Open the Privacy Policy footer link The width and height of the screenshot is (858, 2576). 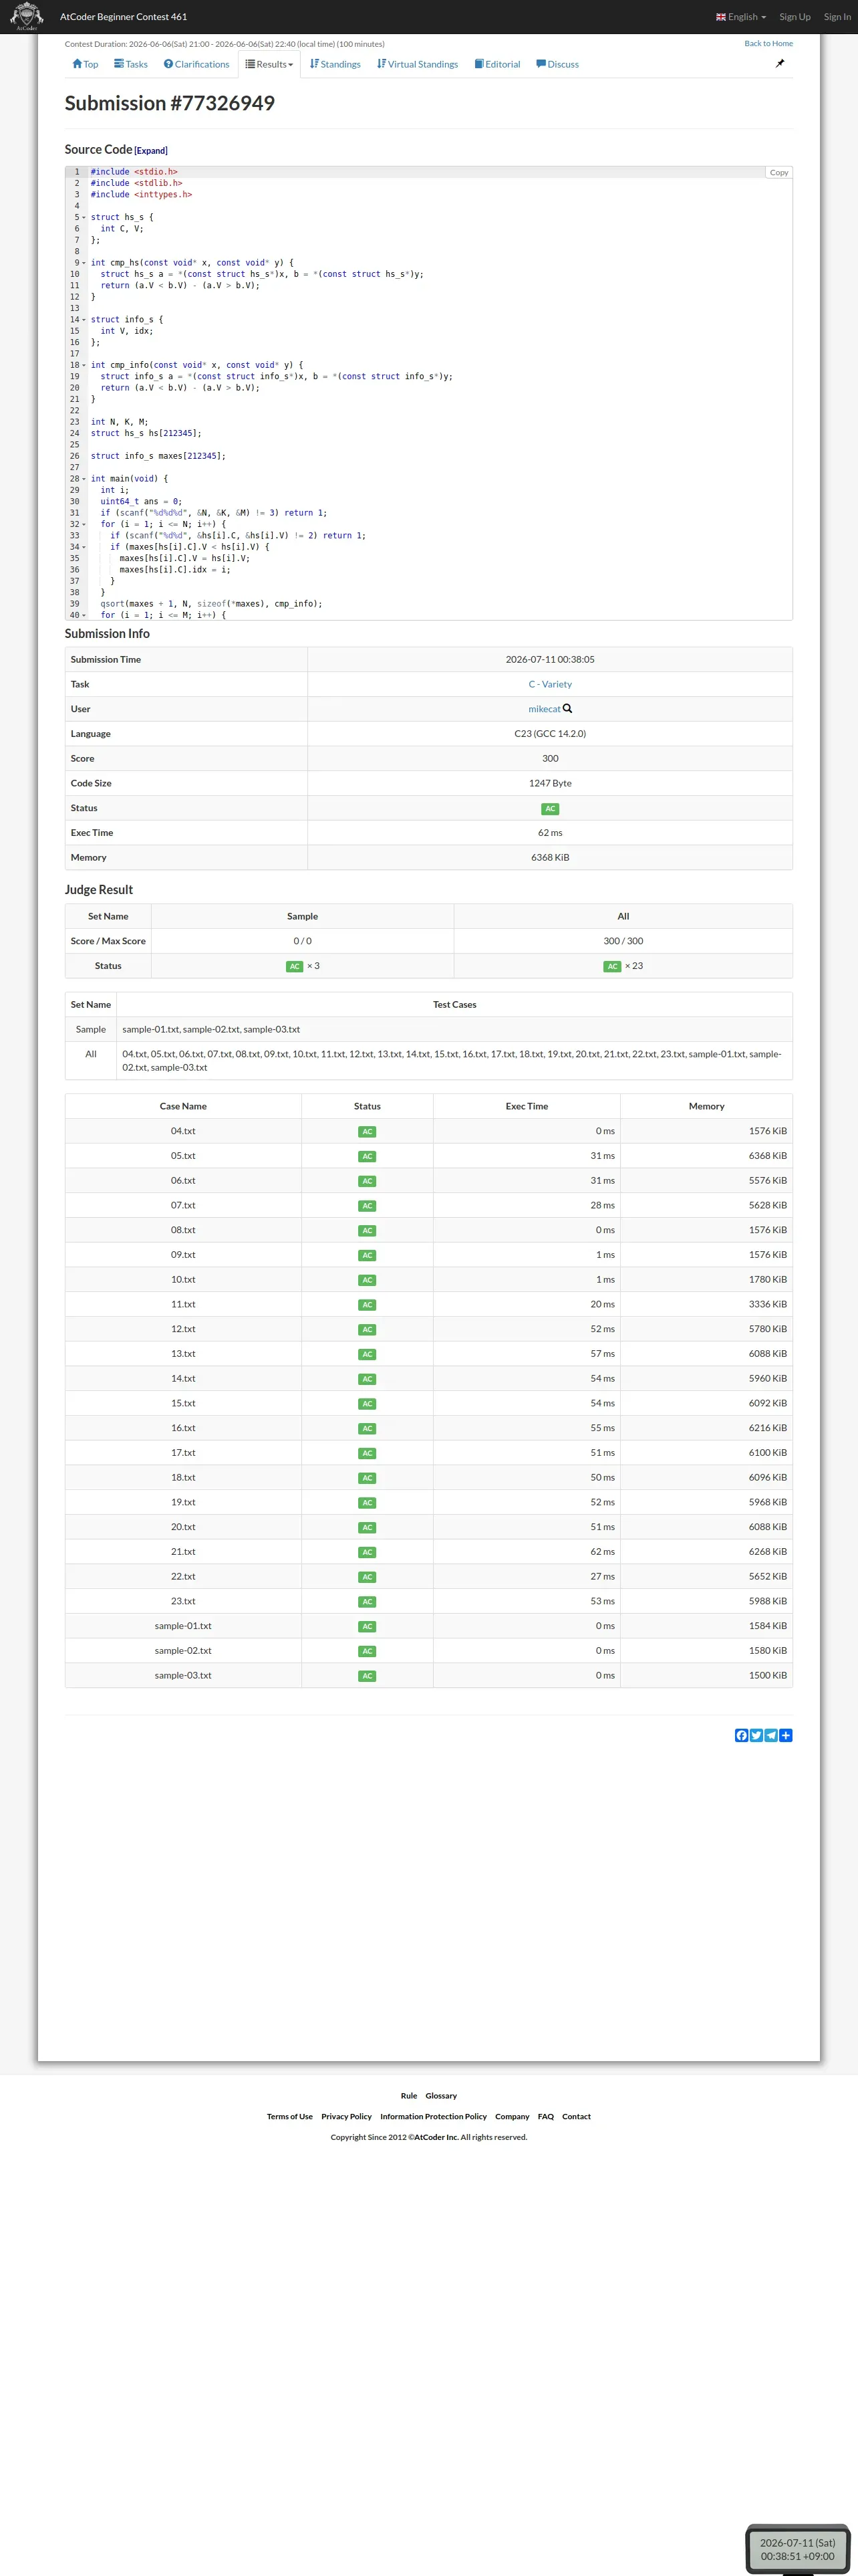click(x=347, y=2116)
